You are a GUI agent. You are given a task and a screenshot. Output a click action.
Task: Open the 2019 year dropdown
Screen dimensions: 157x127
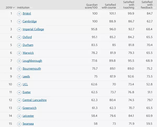click(10, 8)
